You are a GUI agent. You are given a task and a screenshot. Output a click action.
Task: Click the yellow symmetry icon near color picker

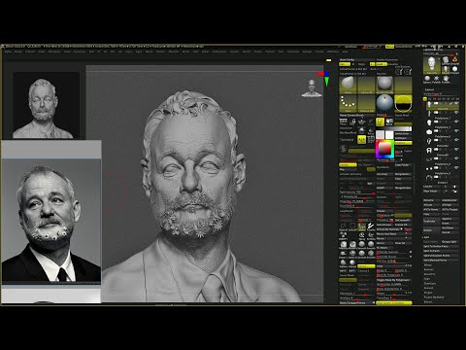pyautogui.click(x=362, y=140)
